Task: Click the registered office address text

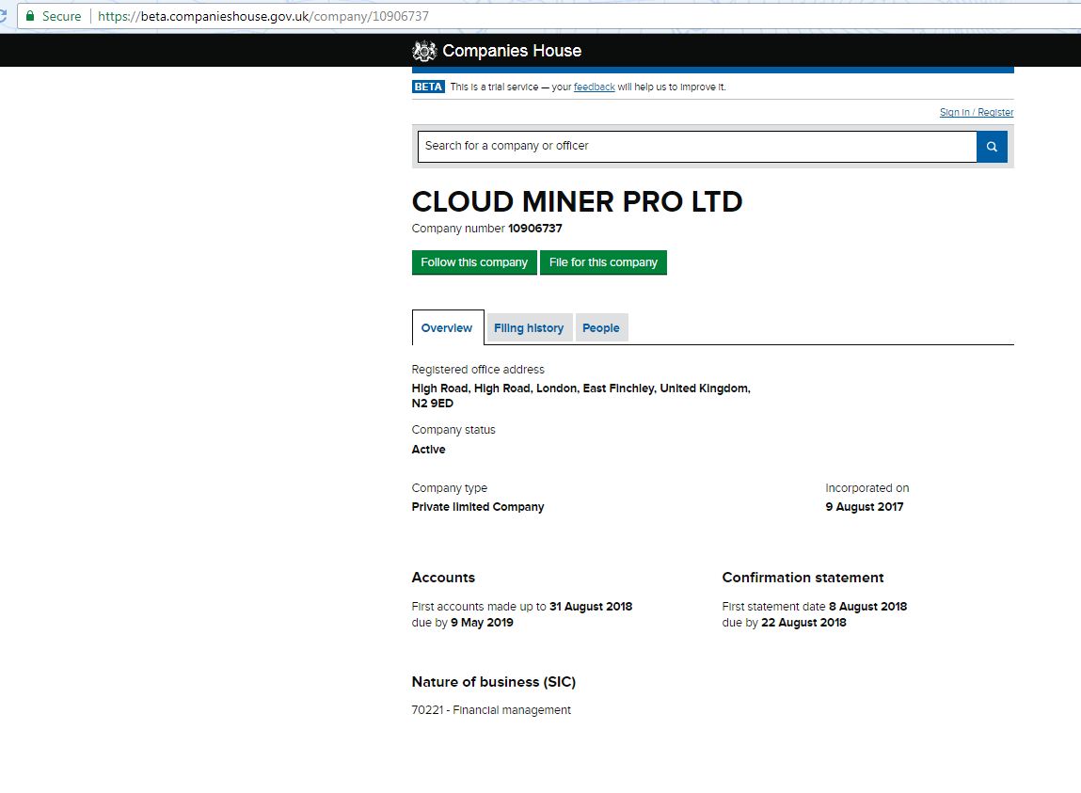Action: 581,396
